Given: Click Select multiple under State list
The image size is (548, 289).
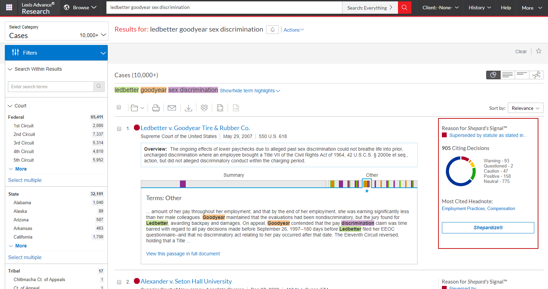Looking at the screenshot, I should coord(25,257).
